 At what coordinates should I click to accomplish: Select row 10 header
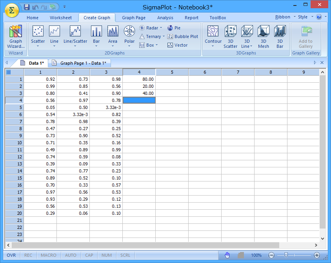pyautogui.click(x=15, y=143)
